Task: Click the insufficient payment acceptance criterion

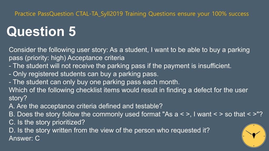Action: point(120,66)
